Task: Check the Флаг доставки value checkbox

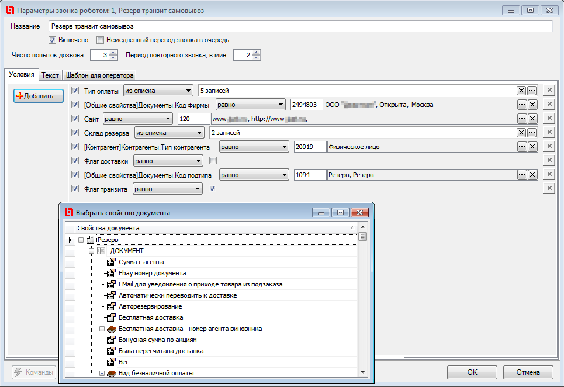Action: [213, 160]
